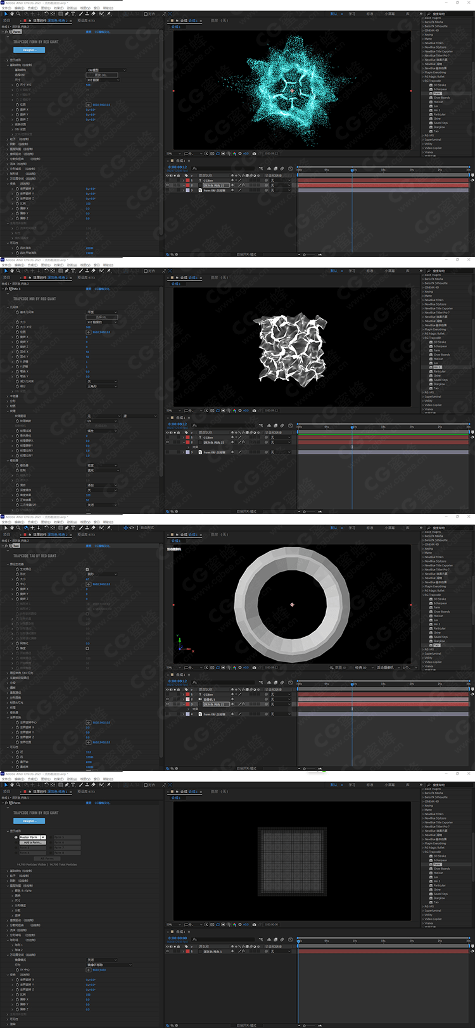The height and width of the screenshot is (1028, 475).
Task: Click the 更改 OBJ... button in cyan particle window
Action: (x=102, y=75)
